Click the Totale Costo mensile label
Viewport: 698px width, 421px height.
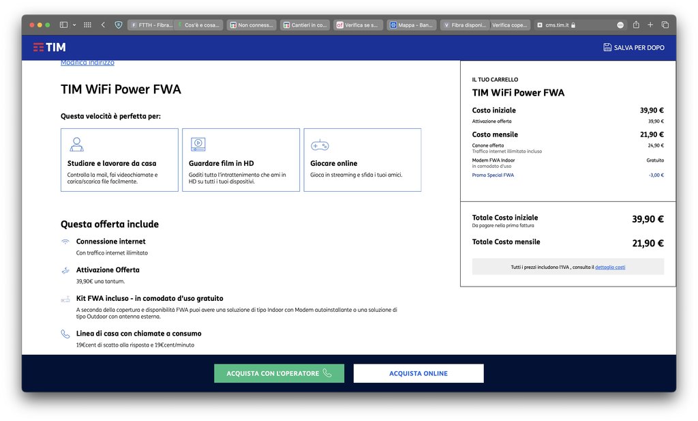point(506,242)
